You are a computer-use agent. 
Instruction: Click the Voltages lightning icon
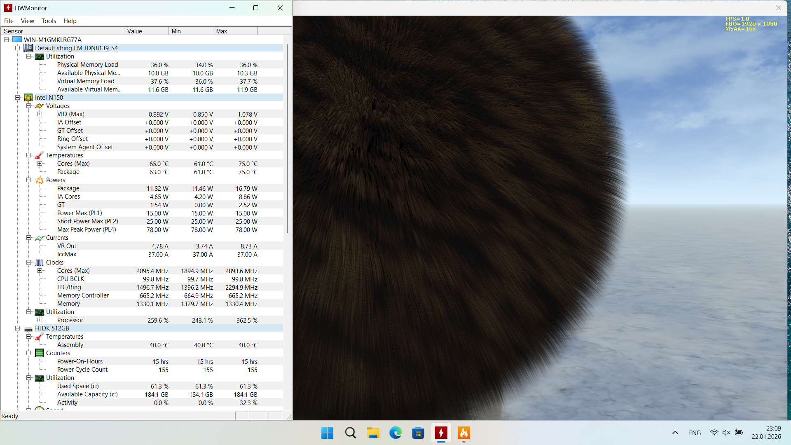coord(40,106)
